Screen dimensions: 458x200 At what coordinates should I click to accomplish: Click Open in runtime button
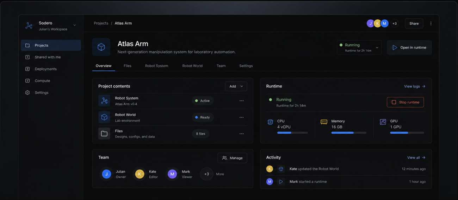point(409,47)
